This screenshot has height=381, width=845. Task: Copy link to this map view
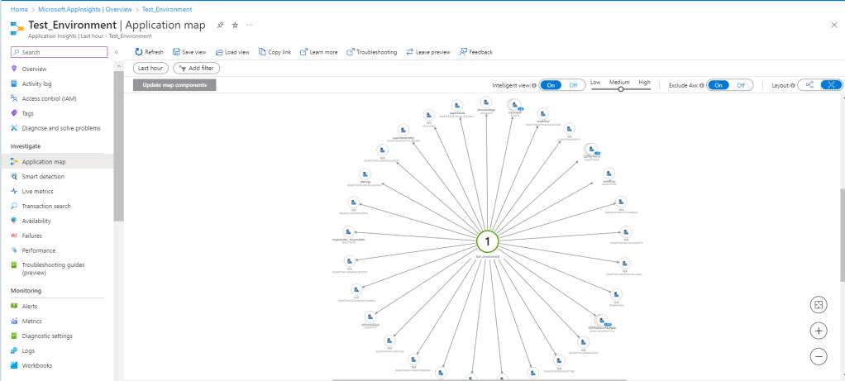coord(275,52)
